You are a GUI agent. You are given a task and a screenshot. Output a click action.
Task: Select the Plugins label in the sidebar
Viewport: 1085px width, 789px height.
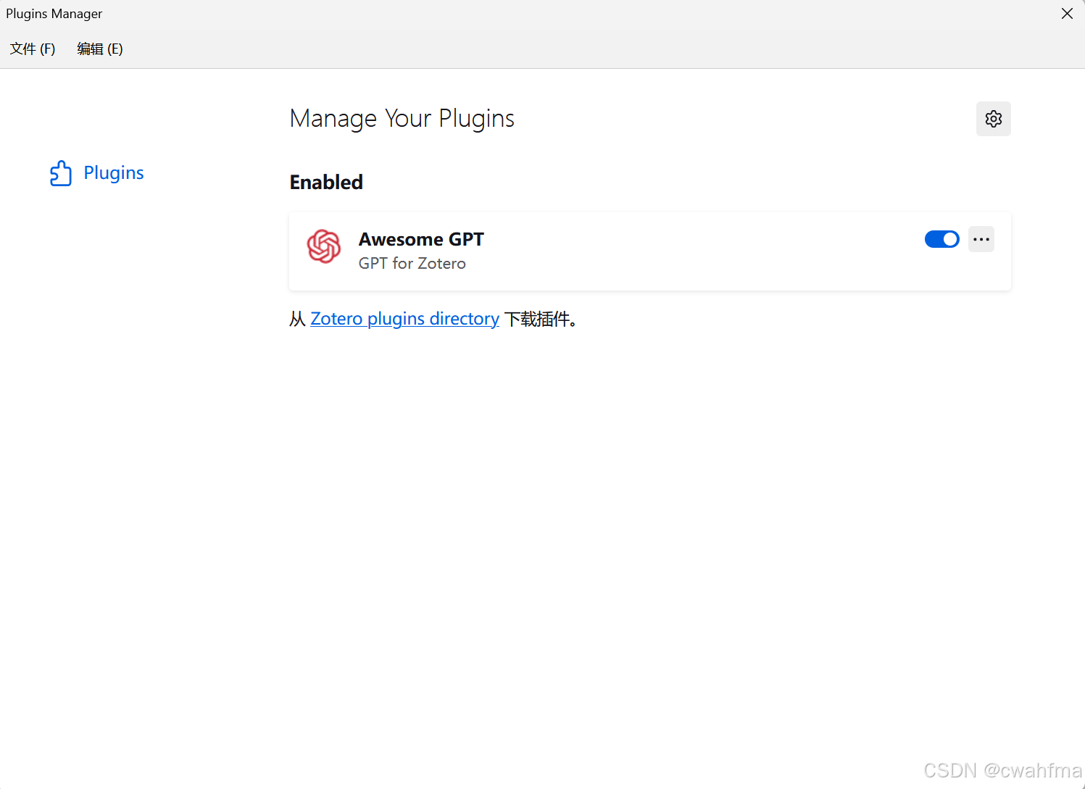(x=114, y=173)
